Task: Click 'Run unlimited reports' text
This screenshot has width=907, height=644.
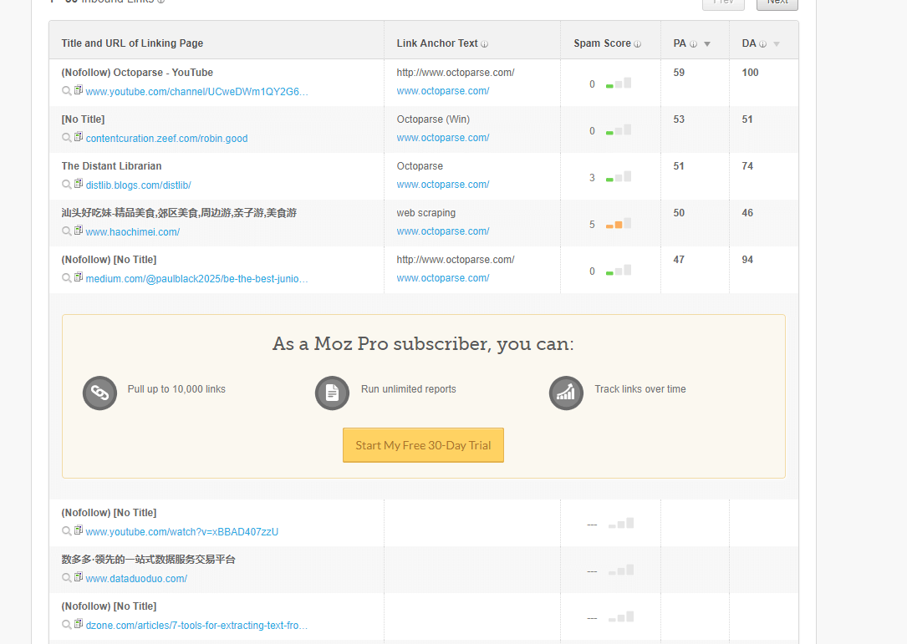Action: tap(409, 389)
